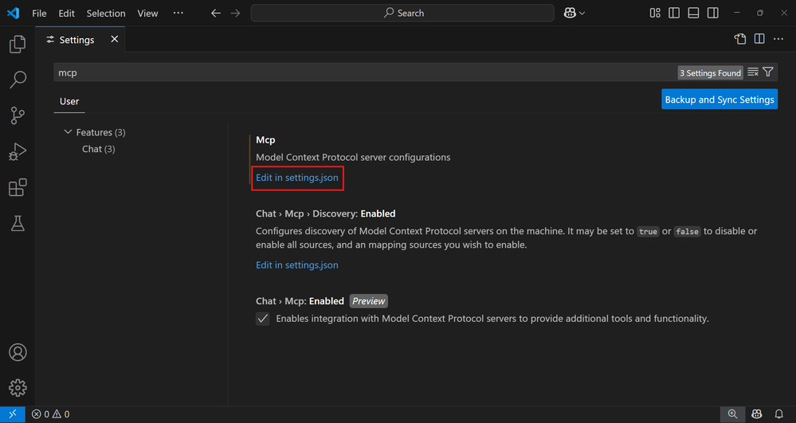
Task: Open the Source Control view
Action: tap(18, 116)
